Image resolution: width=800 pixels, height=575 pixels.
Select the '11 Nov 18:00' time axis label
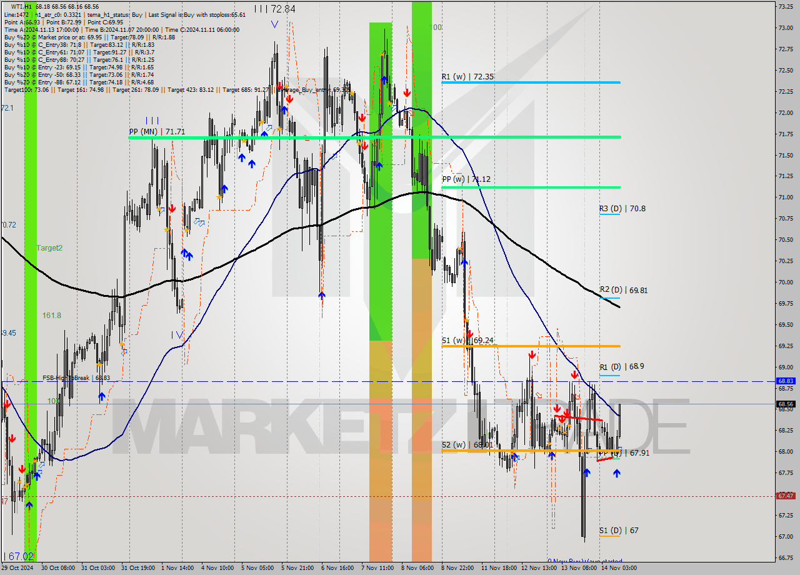[x=499, y=568]
